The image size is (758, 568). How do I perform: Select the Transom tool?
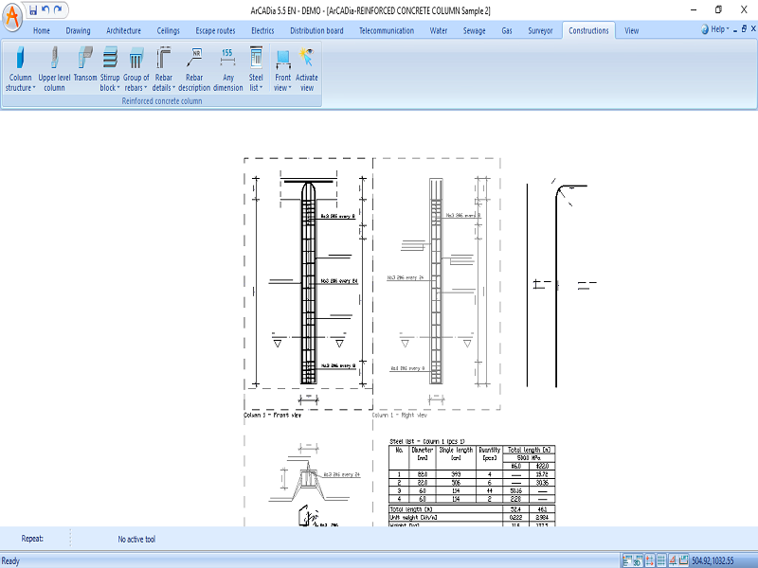(84, 71)
